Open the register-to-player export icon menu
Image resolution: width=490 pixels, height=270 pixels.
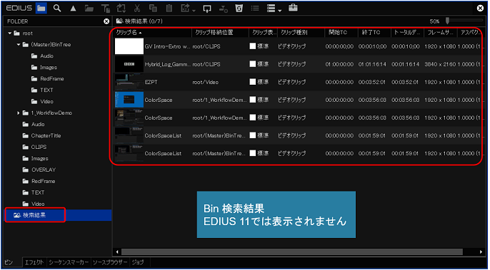pos(189,9)
